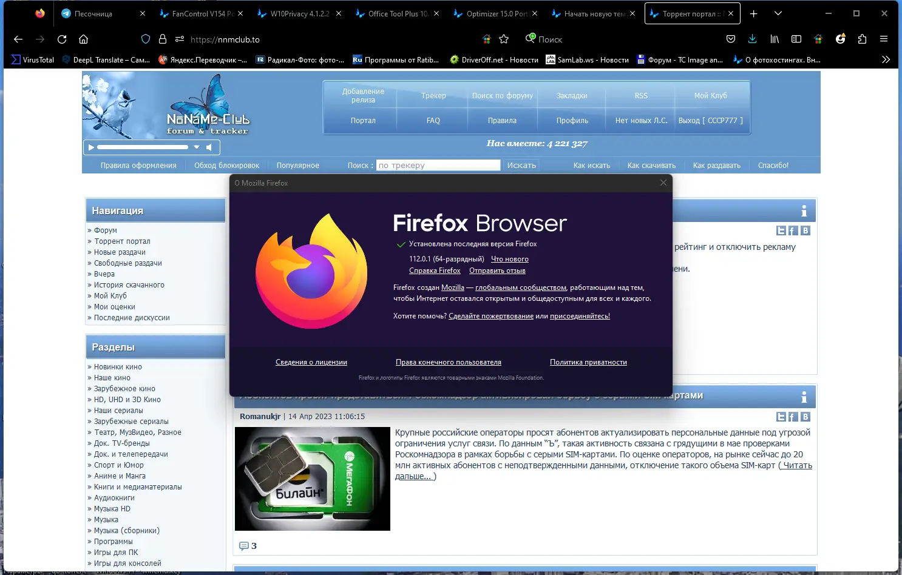Bookmark this page with the star icon
902x575 pixels.
point(504,39)
